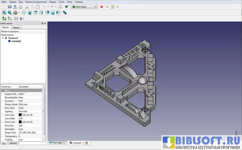The height and width of the screenshot is (150, 242).
Task: Switch to the Данные properties tab
Action: coord(13,143)
